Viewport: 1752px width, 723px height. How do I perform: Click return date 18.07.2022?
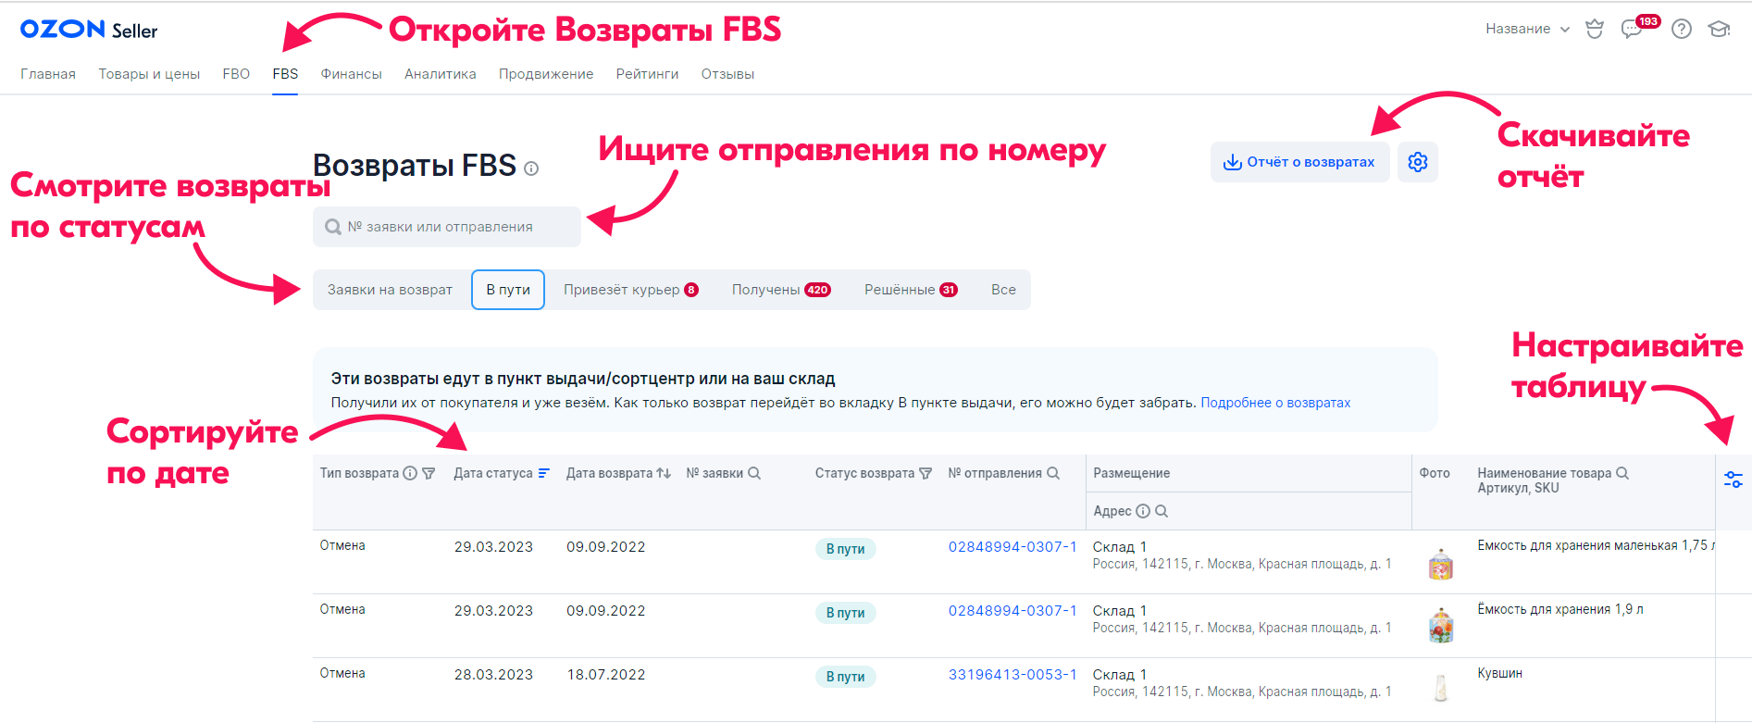[x=606, y=675]
